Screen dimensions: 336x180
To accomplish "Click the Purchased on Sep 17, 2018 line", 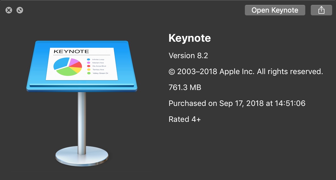I will tap(237, 103).
